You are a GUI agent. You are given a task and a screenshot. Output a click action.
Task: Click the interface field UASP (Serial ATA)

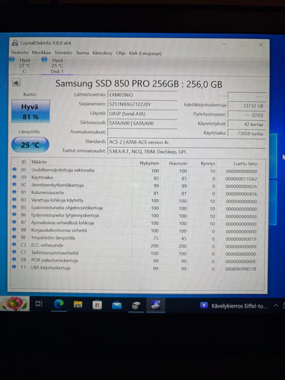coord(142,114)
